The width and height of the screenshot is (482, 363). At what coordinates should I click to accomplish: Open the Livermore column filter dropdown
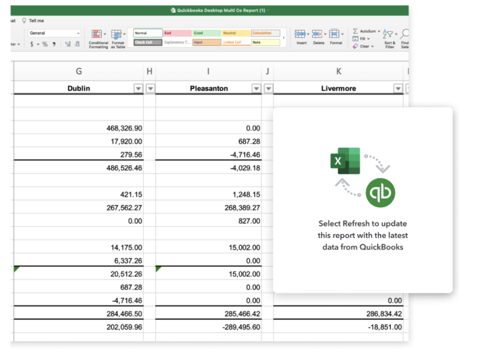[x=398, y=89]
